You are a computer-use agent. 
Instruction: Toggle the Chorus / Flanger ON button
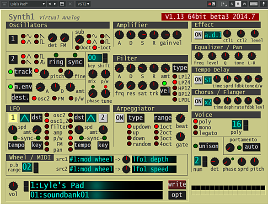tap(198, 101)
